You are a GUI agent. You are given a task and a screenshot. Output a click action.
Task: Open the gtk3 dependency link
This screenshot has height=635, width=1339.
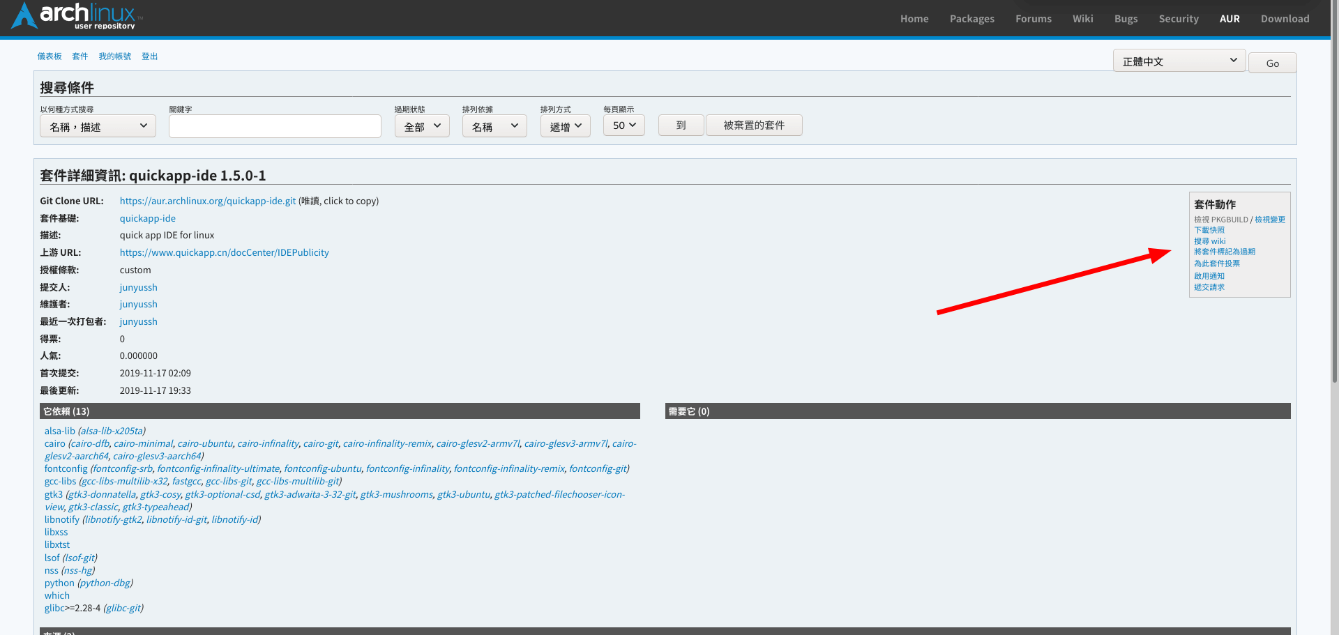coord(54,495)
